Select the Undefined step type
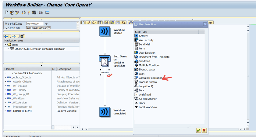This screenshot has width=256, height=137. (145, 95)
